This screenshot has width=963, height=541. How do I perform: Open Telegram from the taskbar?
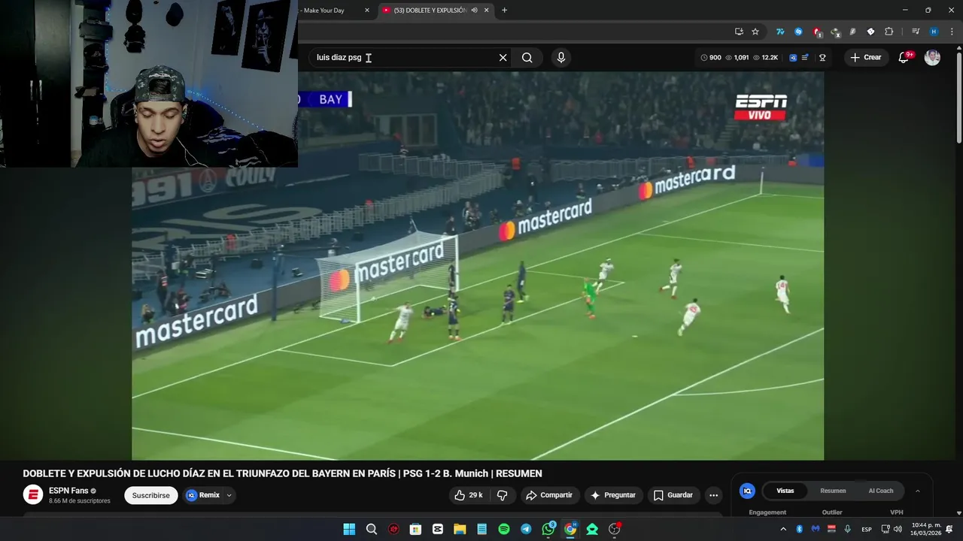[526, 529]
